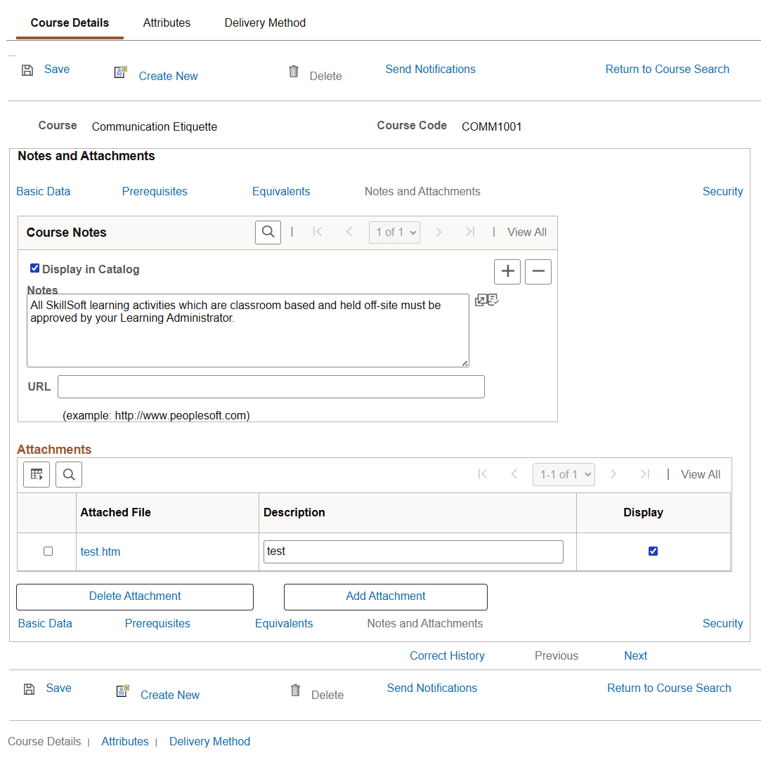This screenshot has width=761, height=758.
Task: Click the Attachments find magnifier icon
Action: 69,474
